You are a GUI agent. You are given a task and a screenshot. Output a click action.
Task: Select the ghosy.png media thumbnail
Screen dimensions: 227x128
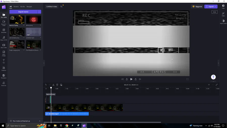[34, 19]
